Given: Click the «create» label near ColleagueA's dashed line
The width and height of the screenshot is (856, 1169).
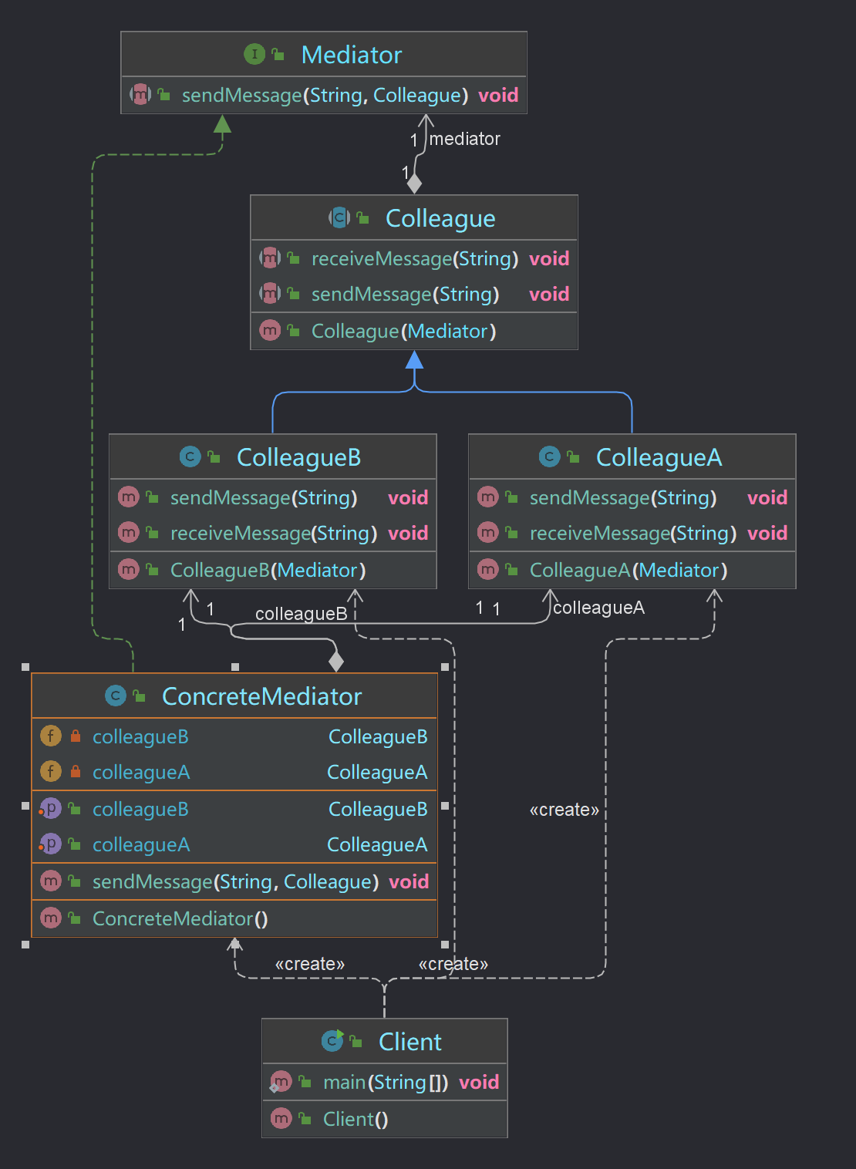Looking at the screenshot, I should pyautogui.click(x=564, y=810).
